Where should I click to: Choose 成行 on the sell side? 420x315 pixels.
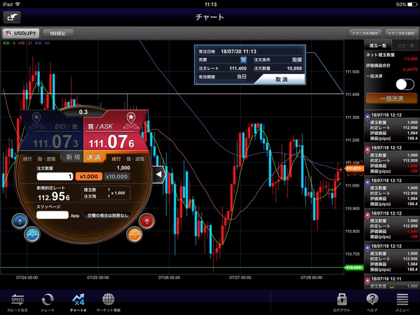pyautogui.click(x=27, y=159)
